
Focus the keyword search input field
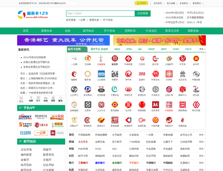[x=101, y=13]
